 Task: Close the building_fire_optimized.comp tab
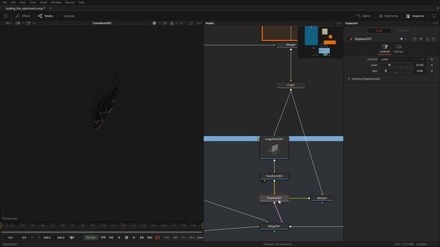pos(50,8)
